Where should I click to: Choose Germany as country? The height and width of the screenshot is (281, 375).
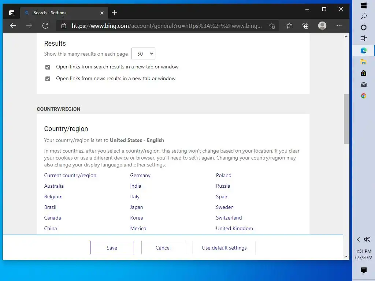point(140,175)
